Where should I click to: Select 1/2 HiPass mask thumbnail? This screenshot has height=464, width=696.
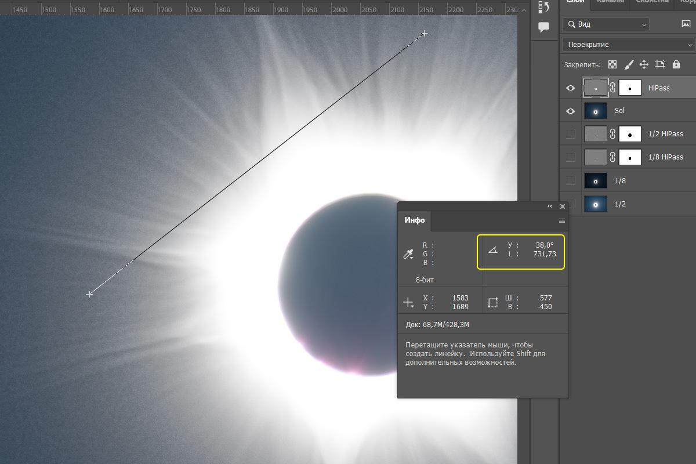click(x=630, y=134)
